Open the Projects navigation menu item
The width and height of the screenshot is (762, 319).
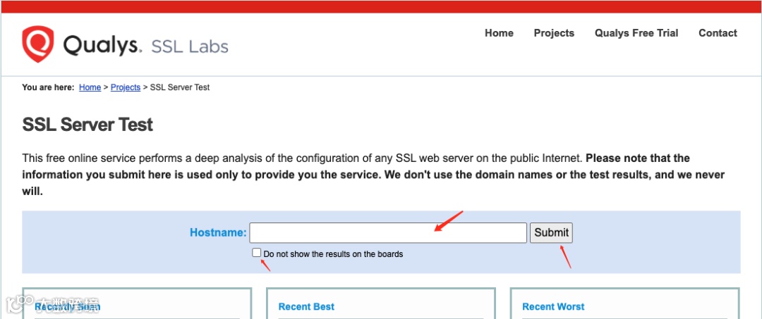554,33
